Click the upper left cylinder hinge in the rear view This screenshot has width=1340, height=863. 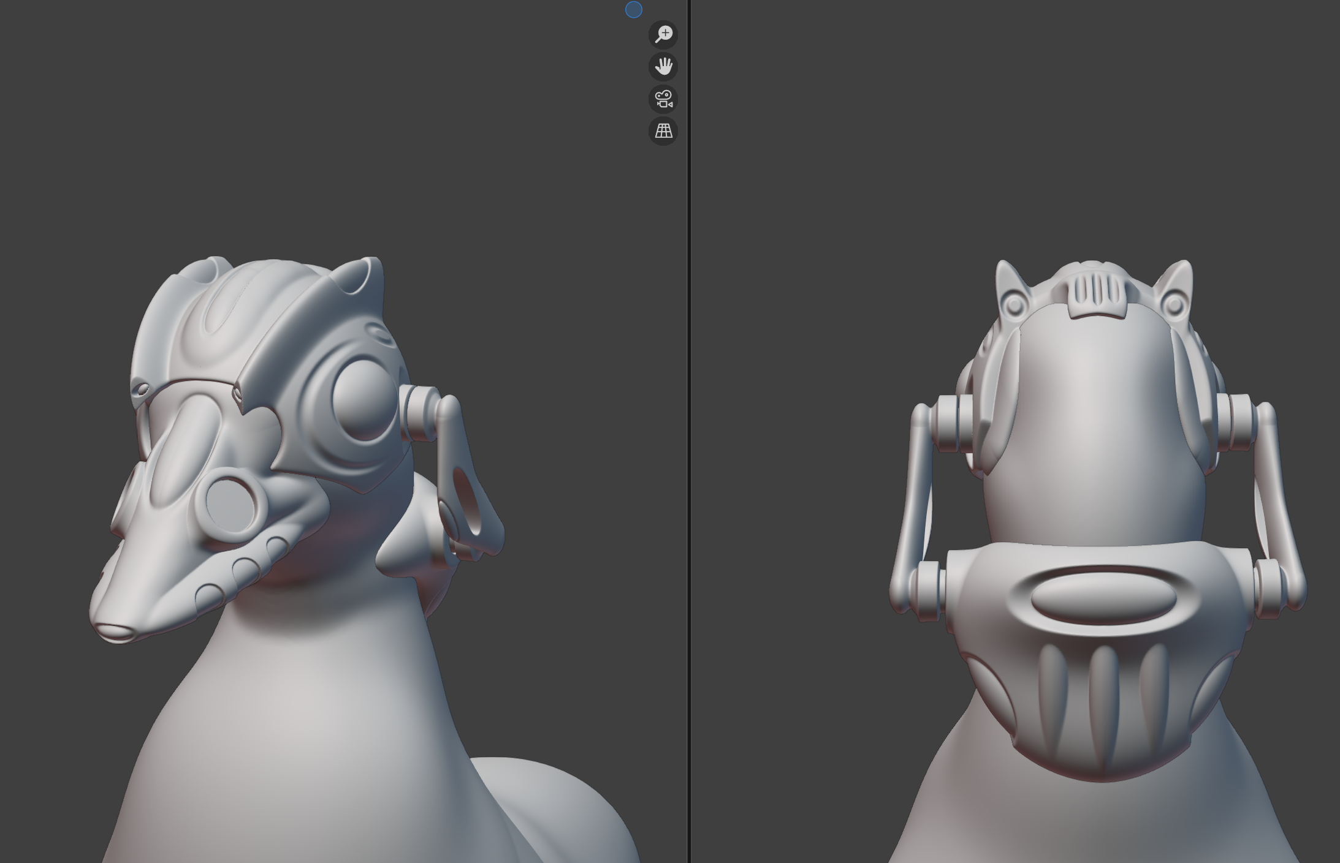click(x=949, y=424)
